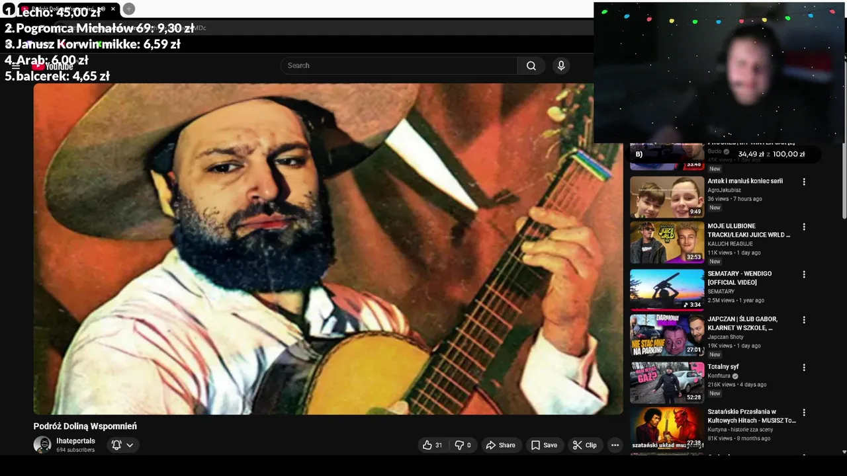
Task: Click into the YouTube Search field
Action: (x=398, y=65)
